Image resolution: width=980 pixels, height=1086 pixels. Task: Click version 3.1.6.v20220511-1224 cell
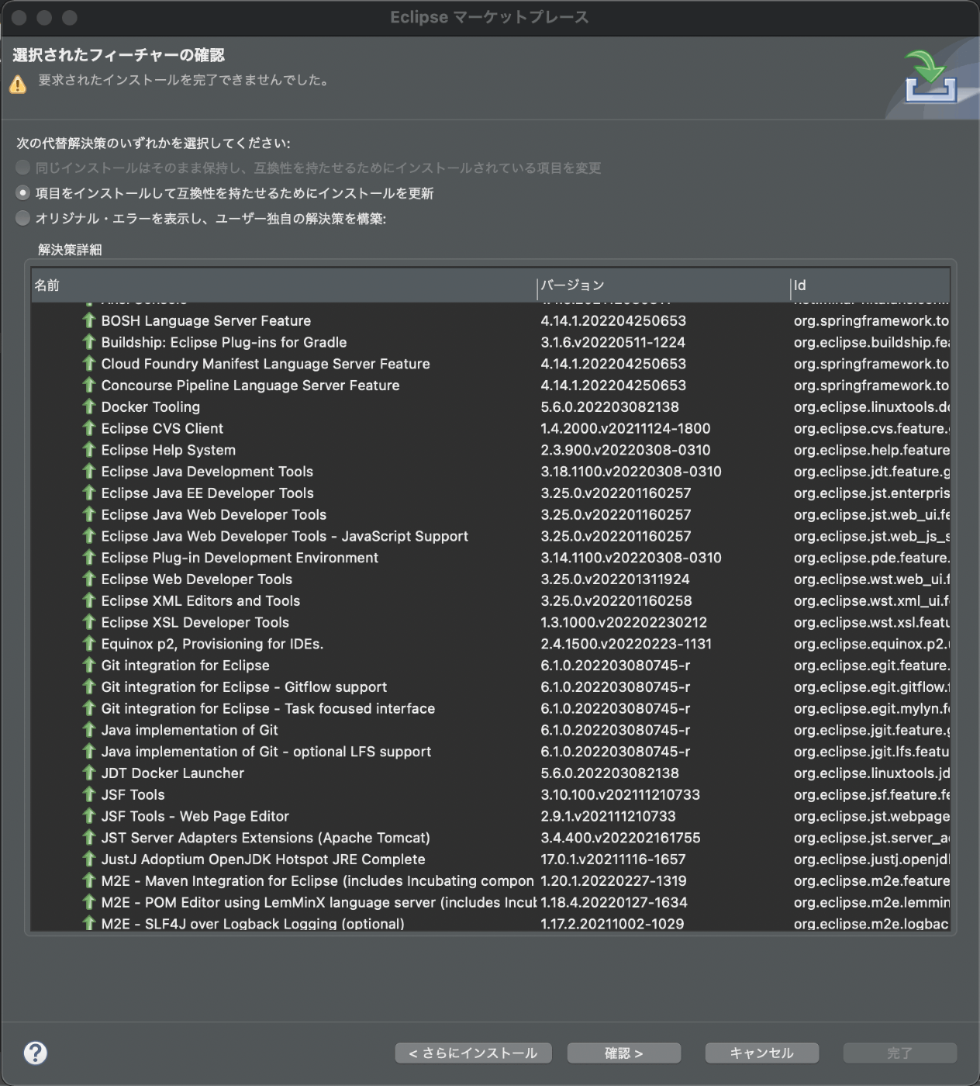[613, 342]
